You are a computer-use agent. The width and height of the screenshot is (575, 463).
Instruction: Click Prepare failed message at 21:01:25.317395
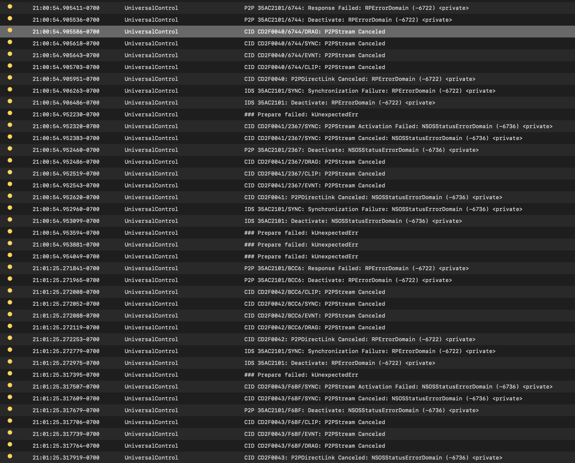coord(301,375)
